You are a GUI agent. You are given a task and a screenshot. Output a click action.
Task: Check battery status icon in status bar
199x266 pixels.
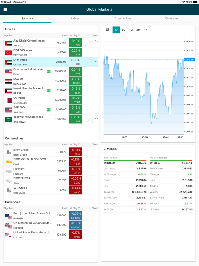pos(195,2)
